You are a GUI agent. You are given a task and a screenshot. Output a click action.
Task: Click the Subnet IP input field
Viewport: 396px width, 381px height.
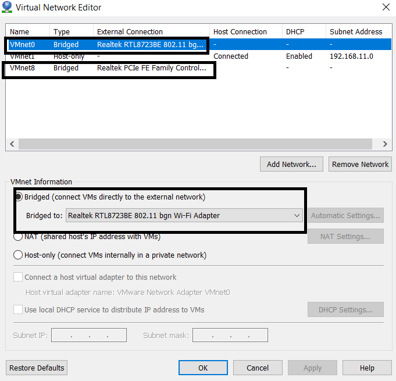coord(89,335)
